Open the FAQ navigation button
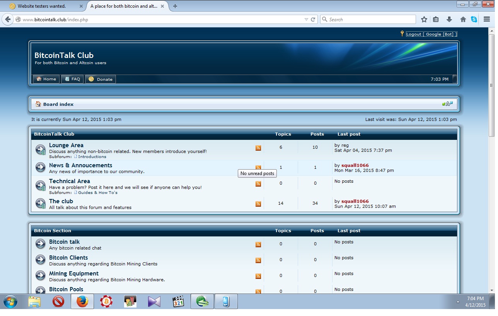The height and width of the screenshot is (316, 498). pos(72,79)
